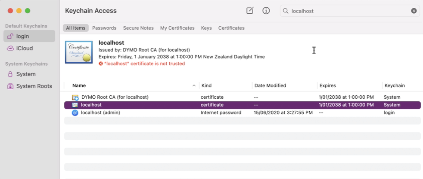Click the expiry date cell of DYMO Root CA row
Screen dimensions: 423x179
(x=346, y=97)
